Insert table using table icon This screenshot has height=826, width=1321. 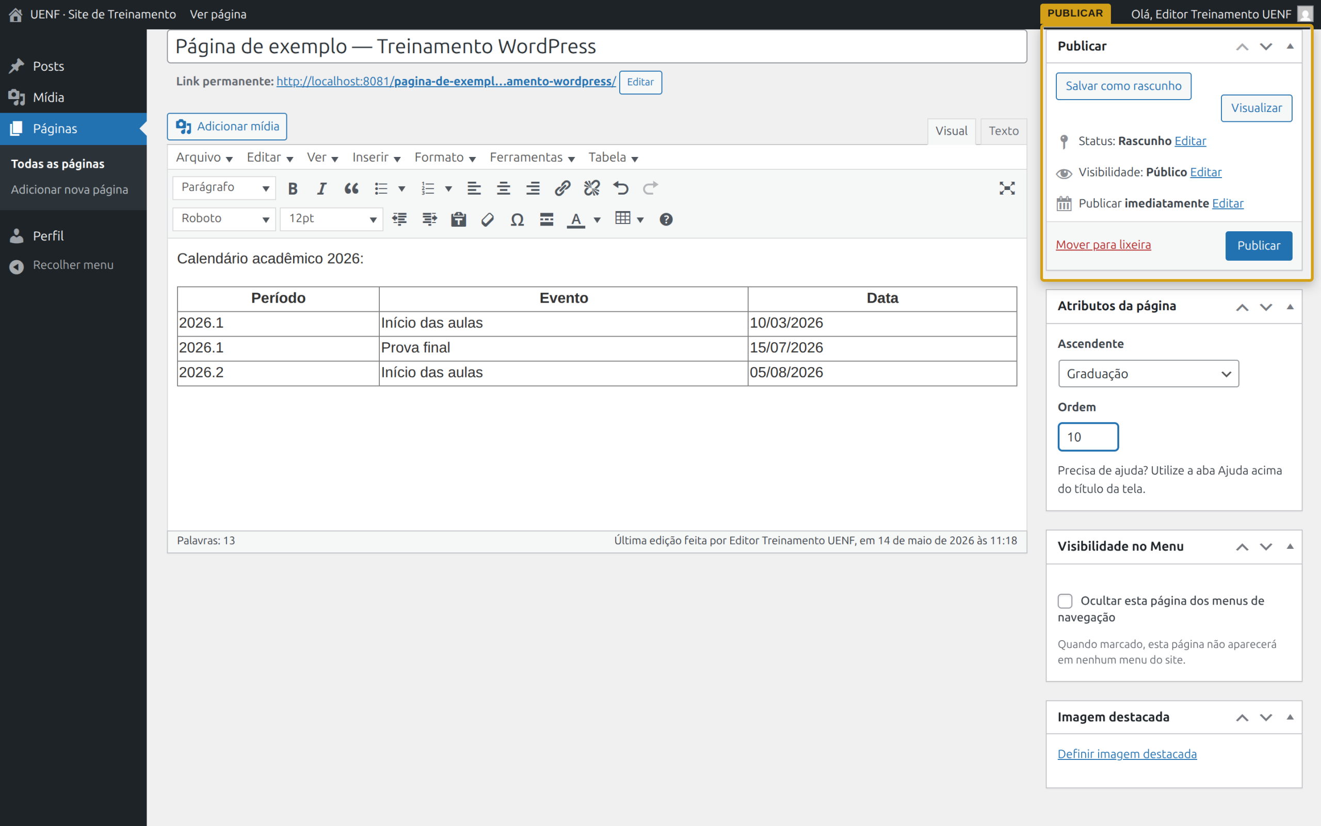(x=623, y=218)
